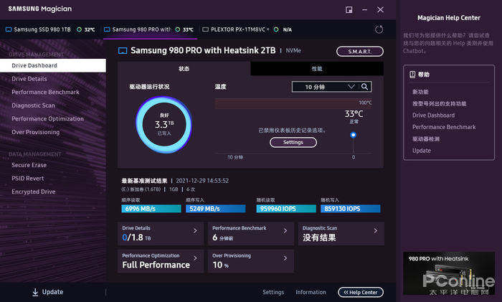The height and width of the screenshot is (302, 502).
Task: Open Performance Optimization in the sidebar
Action: click(48, 119)
